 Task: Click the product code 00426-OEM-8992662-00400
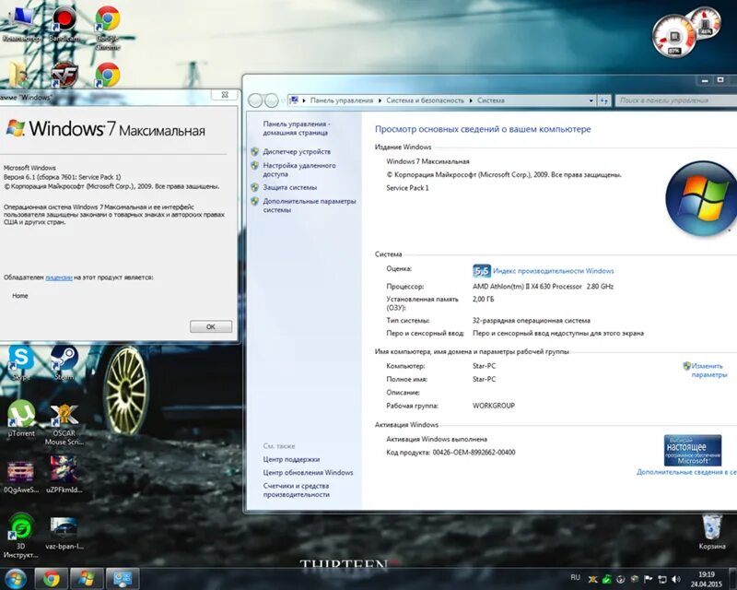tap(474, 452)
